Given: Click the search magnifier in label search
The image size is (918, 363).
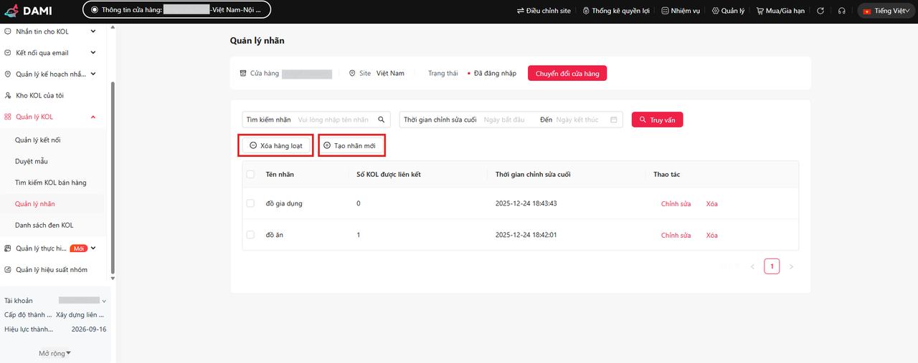Looking at the screenshot, I should point(382,120).
